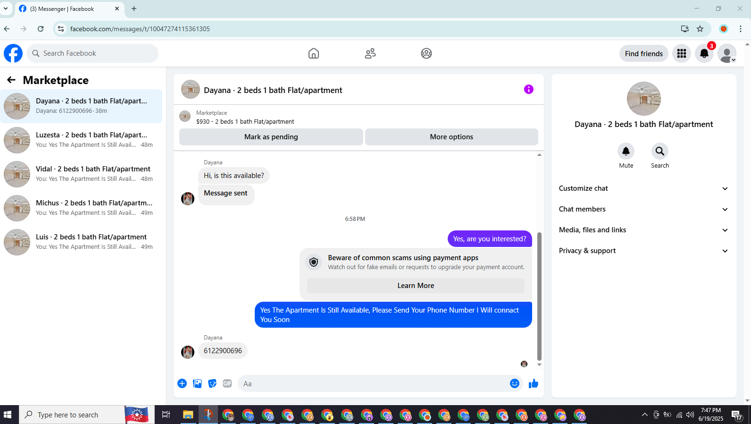Open the Groups icon in top navigation
Image resolution: width=751 pixels, height=424 pixels.
coord(426,53)
